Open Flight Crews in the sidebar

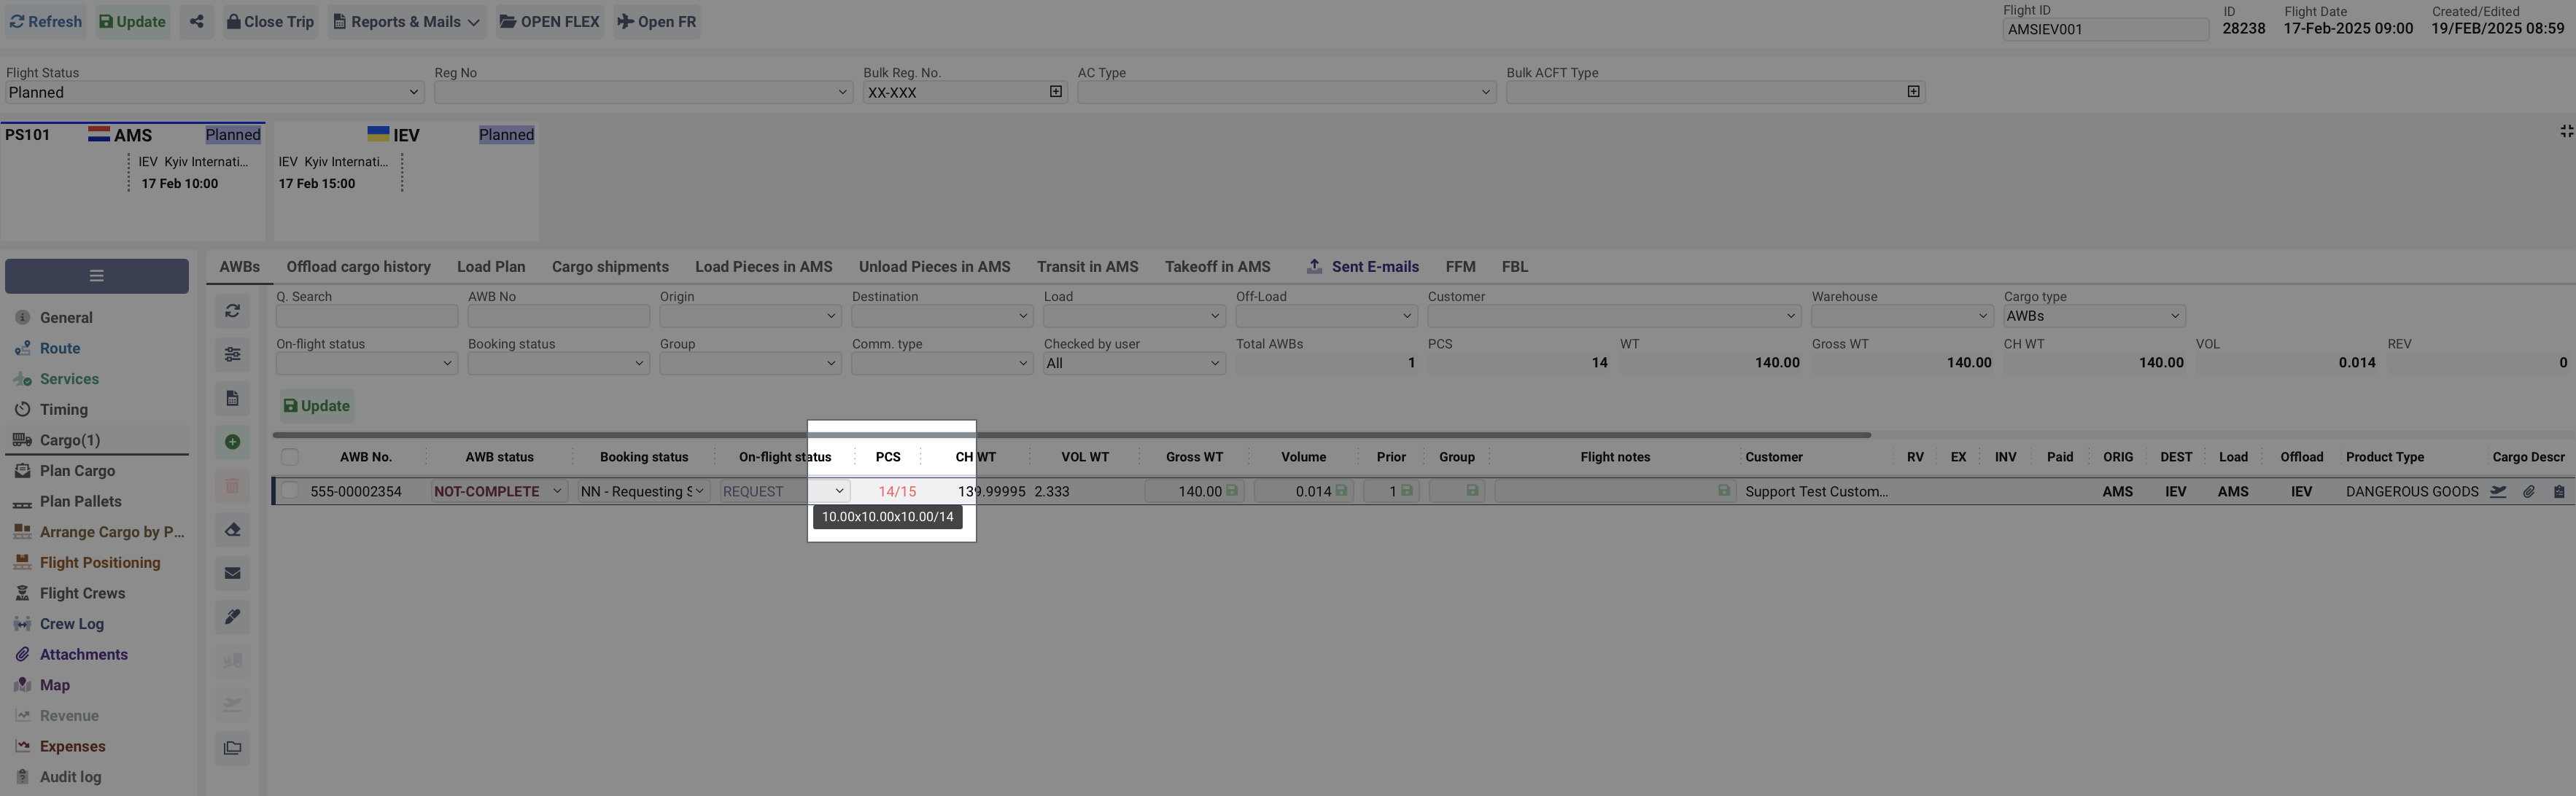[x=82, y=593]
